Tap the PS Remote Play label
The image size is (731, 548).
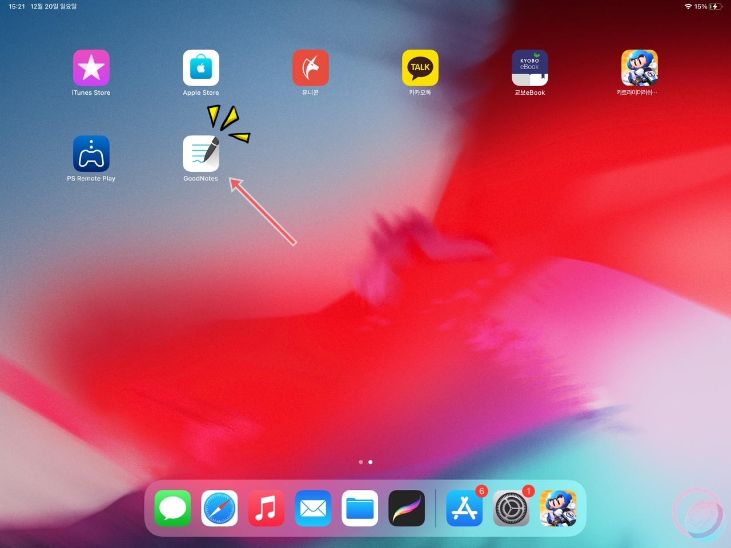(91, 179)
